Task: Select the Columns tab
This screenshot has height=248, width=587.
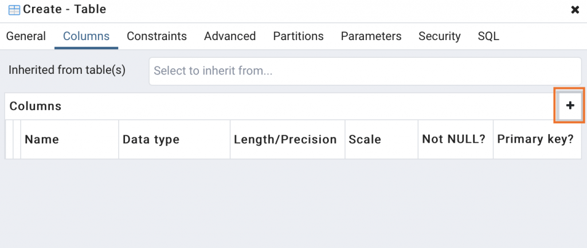Action: 86,36
